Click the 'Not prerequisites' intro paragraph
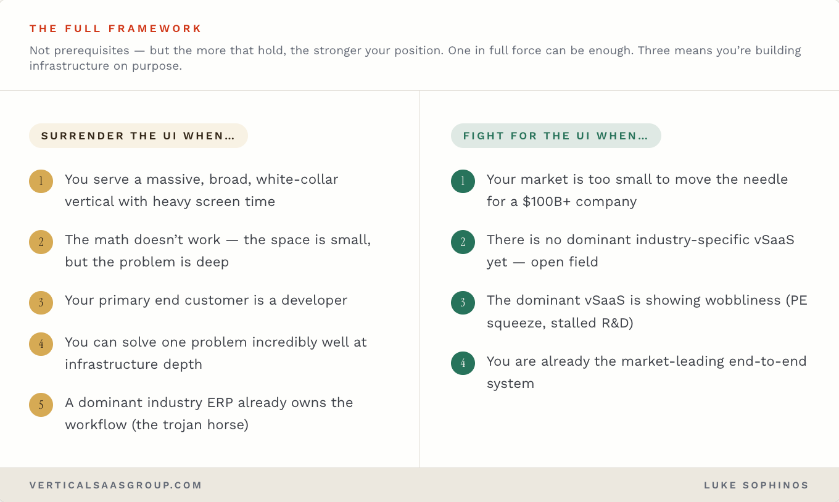 (415, 58)
